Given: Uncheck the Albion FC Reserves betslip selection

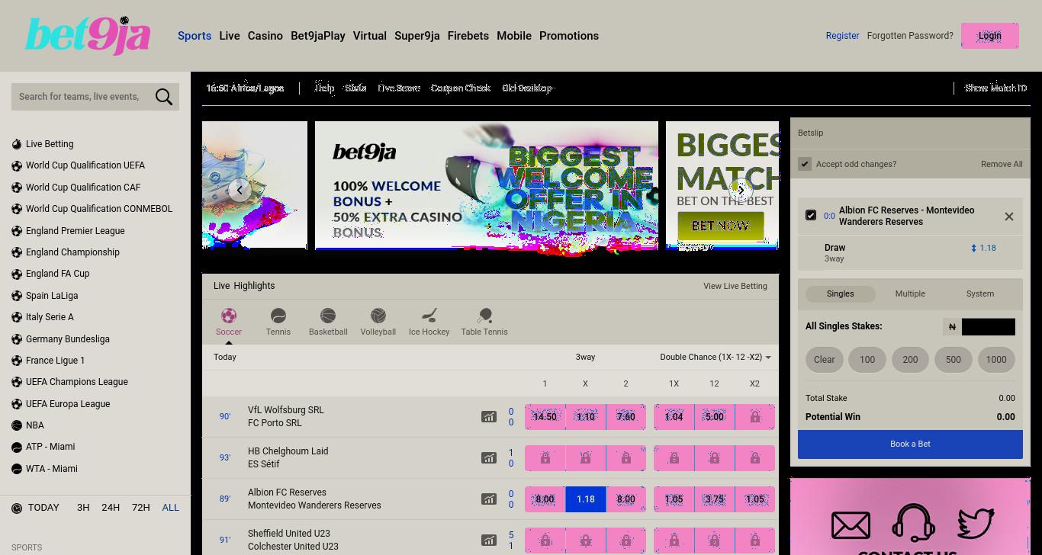Looking at the screenshot, I should pyautogui.click(x=811, y=216).
